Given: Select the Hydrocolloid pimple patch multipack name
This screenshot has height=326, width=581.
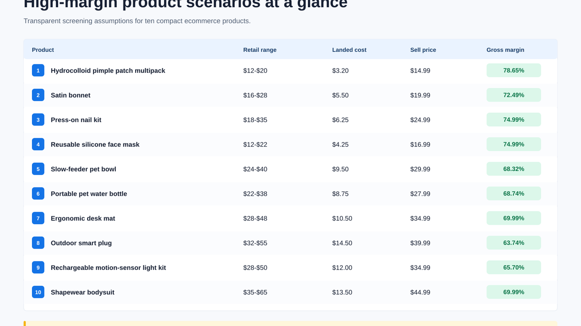Looking at the screenshot, I should (x=108, y=71).
